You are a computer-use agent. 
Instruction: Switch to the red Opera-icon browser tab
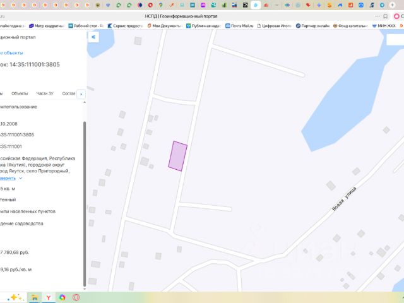[150, 5]
